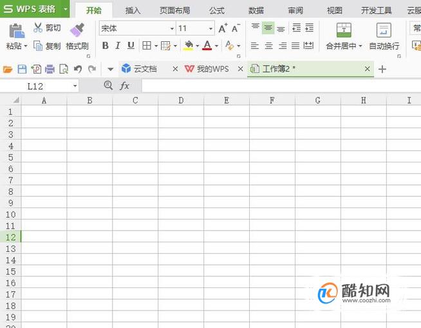421x328 pixels.
Task: Click the clear format eraser icon
Action: (230, 46)
